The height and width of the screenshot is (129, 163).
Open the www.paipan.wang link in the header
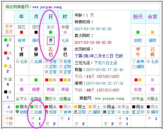point(47,7)
